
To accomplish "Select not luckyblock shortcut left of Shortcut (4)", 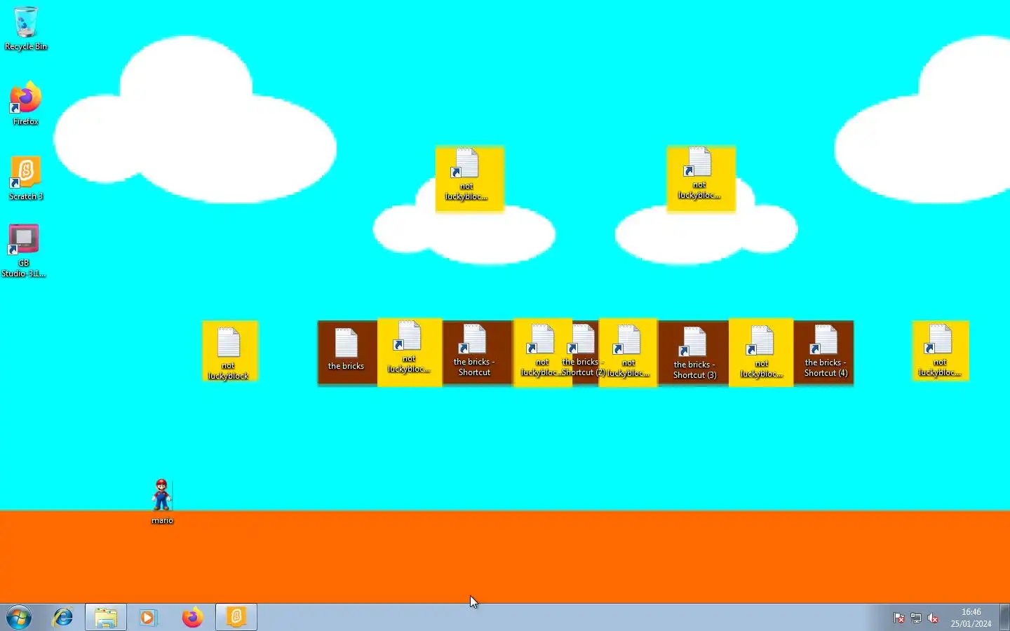I will (x=761, y=353).
